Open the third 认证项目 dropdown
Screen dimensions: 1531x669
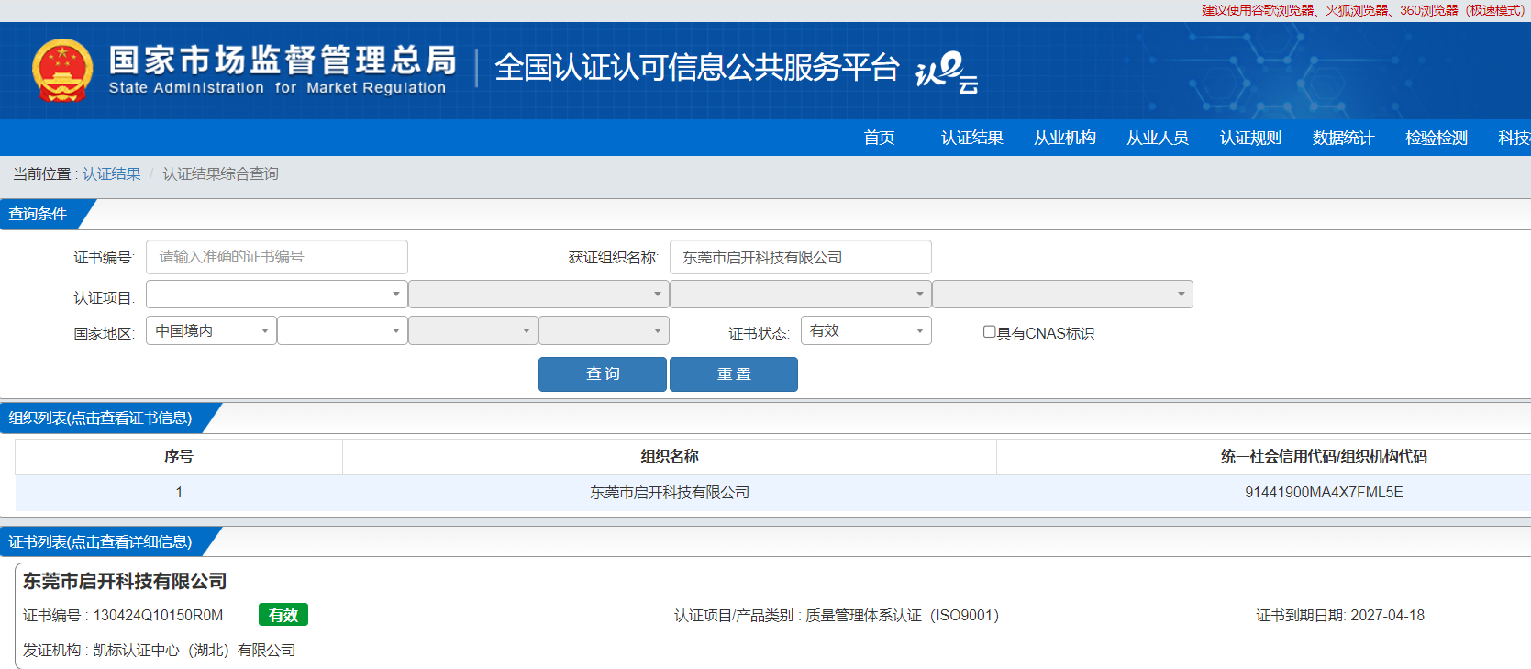[x=801, y=294]
